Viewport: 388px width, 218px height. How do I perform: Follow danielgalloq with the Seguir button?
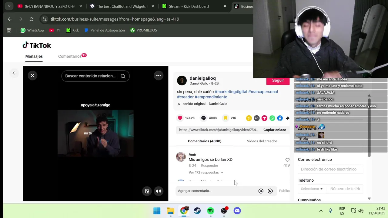coord(278,81)
